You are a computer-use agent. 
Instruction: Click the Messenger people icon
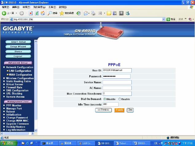pos(127,13)
